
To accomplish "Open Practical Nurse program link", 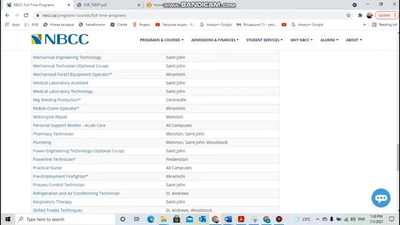I will coord(47,168).
